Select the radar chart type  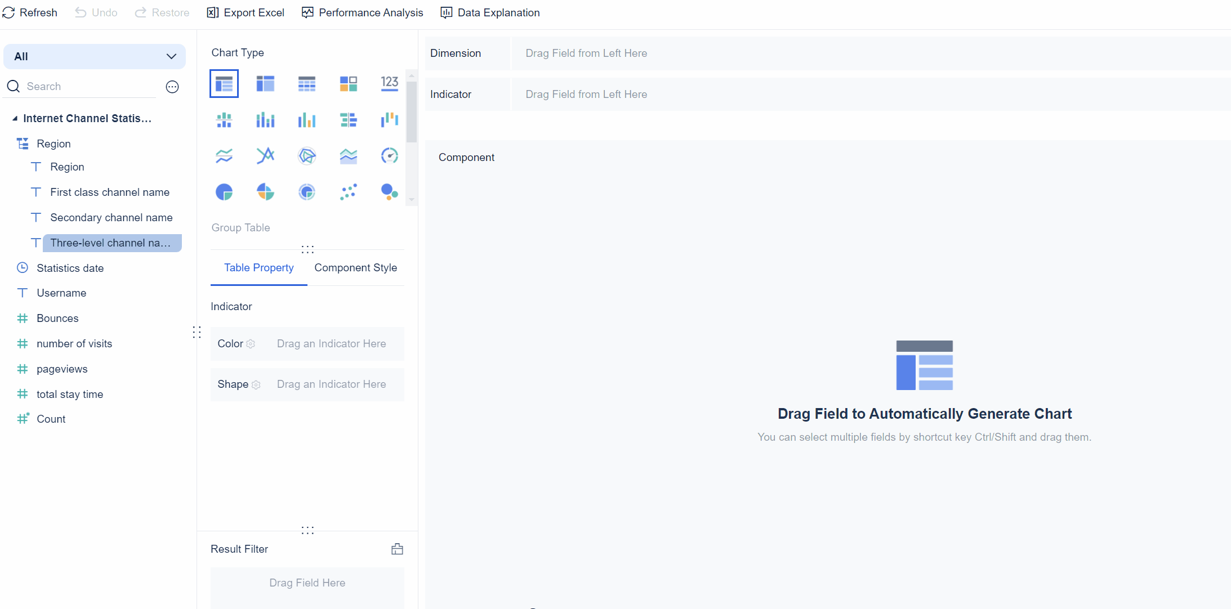click(307, 156)
